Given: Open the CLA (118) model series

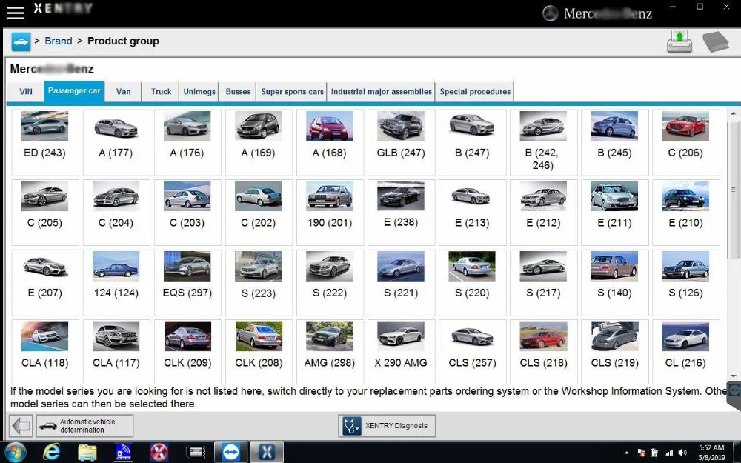Looking at the screenshot, I should [45, 351].
